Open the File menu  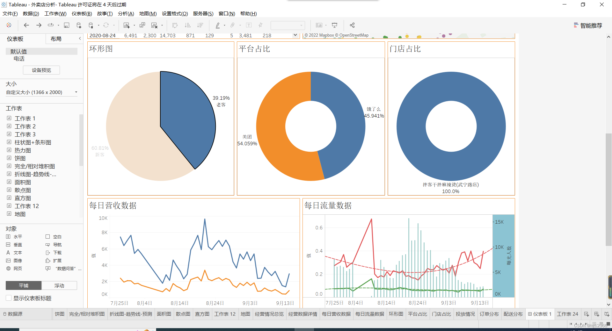click(x=10, y=13)
